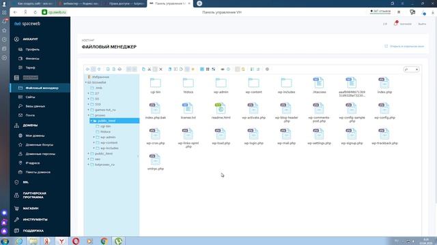437x245 pixels.
Task: Select the X Delete tool in toolbar
Action: (x=161, y=69)
